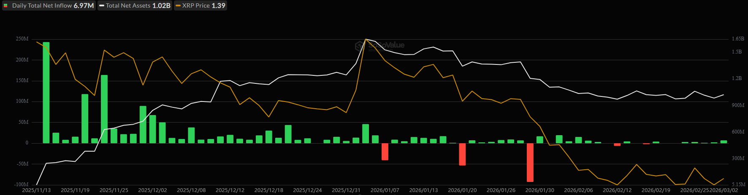Click the 2026/02/19 date label
Viewport: 748px width, 195px height.
pyautogui.click(x=656, y=190)
